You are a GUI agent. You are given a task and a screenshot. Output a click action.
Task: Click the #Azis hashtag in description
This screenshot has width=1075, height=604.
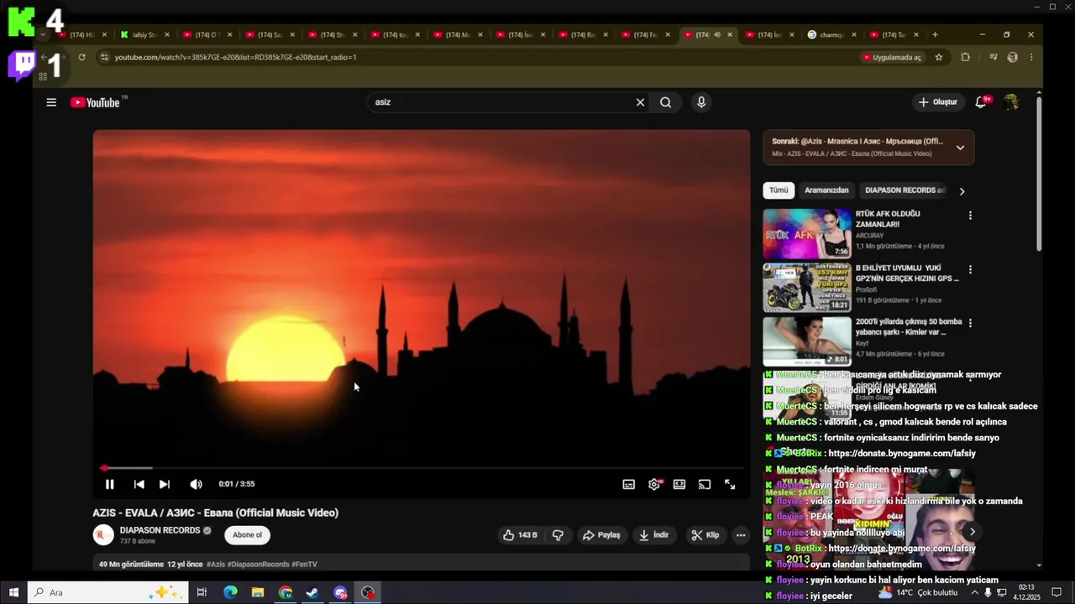[216, 565]
